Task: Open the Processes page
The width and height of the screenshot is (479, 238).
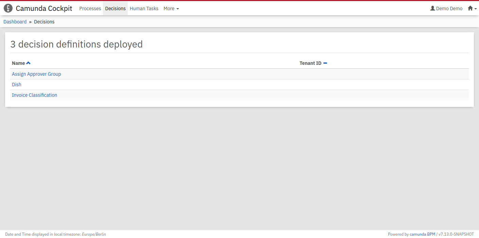Action: point(90,8)
